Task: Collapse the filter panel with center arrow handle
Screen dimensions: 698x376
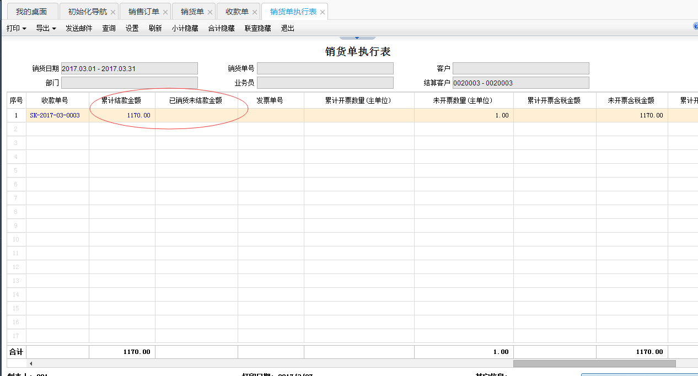Action: (357, 37)
